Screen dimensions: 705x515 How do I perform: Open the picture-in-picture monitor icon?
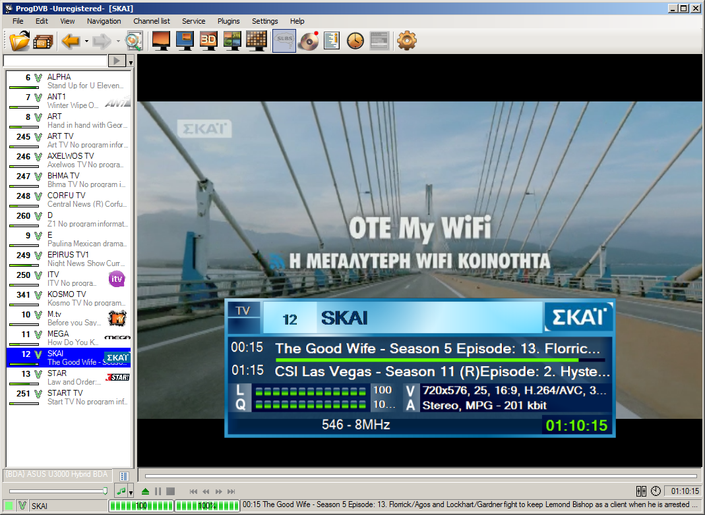[x=232, y=41]
